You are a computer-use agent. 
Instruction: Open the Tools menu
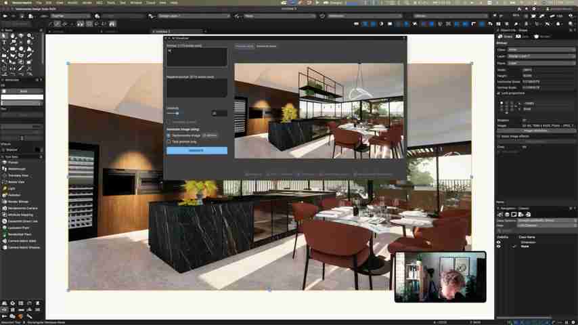pos(110,3)
